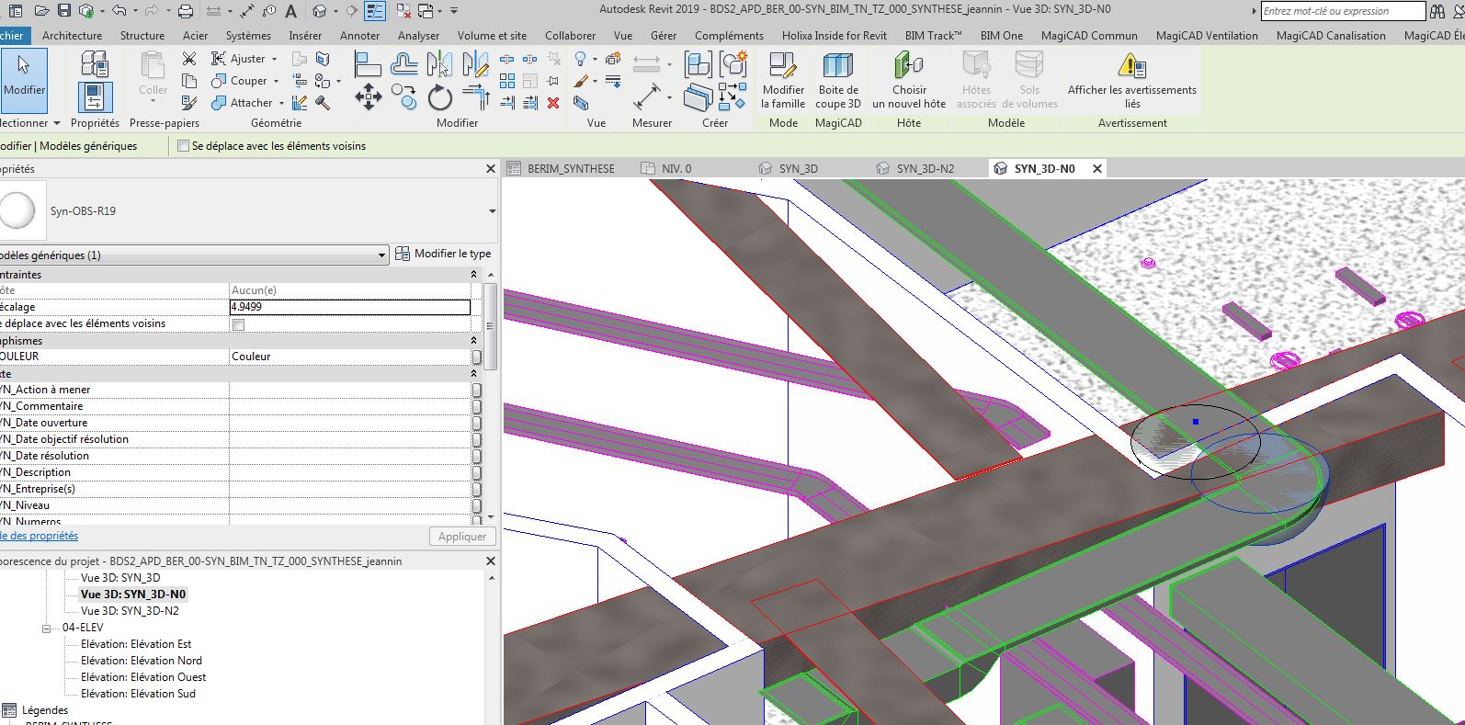Click the COULEUR property value button
The image size is (1465, 725).
[x=476, y=357]
